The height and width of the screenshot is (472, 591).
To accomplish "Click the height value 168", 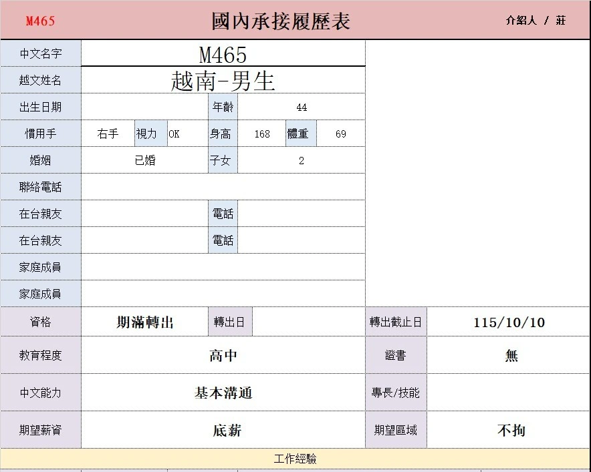I will point(262,134).
